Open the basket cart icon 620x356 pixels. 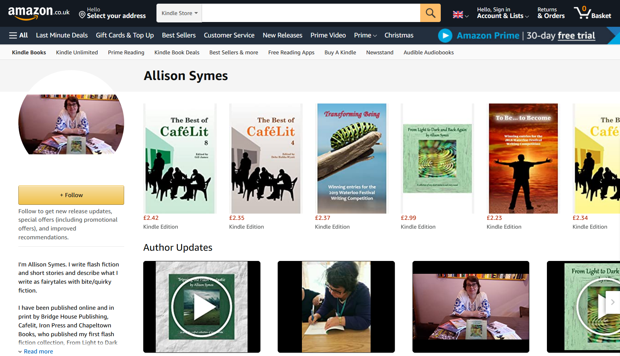(592, 13)
